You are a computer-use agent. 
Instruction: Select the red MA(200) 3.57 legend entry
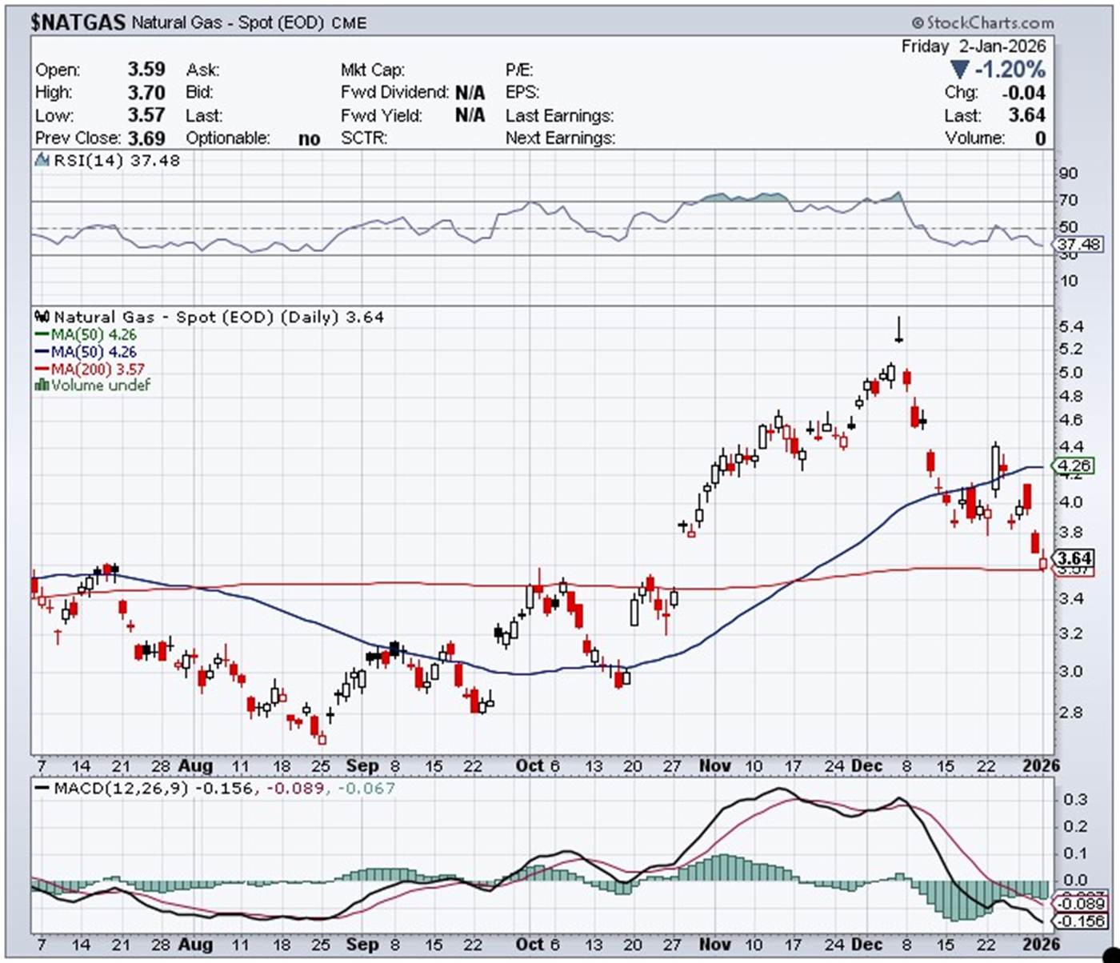pos(89,370)
